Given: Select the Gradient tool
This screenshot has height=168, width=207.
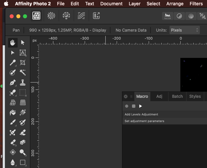Looking at the screenshot, I should point(23,112).
